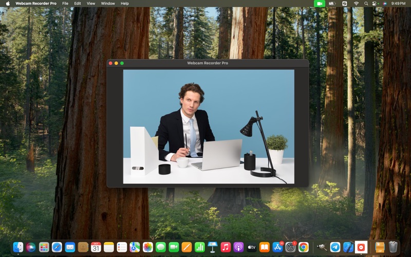Open GIMP from the dock
This screenshot has width=411, height=257.
[x=322, y=247]
